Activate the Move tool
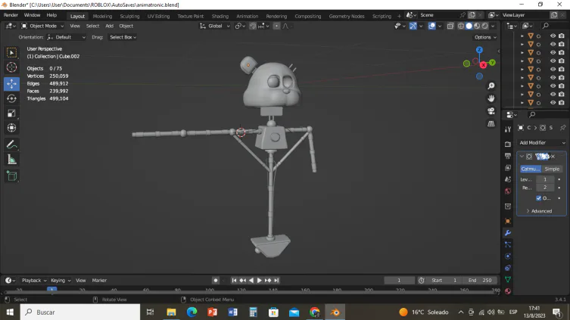 (11, 83)
